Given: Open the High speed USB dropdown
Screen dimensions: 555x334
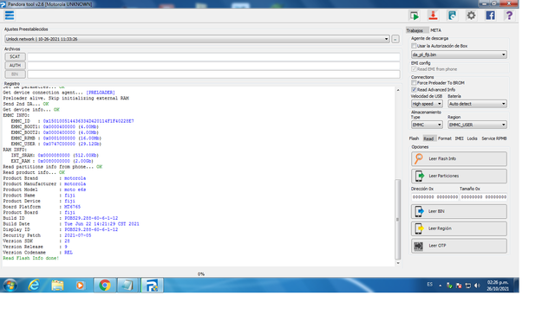Looking at the screenshot, I should pos(427,104).
